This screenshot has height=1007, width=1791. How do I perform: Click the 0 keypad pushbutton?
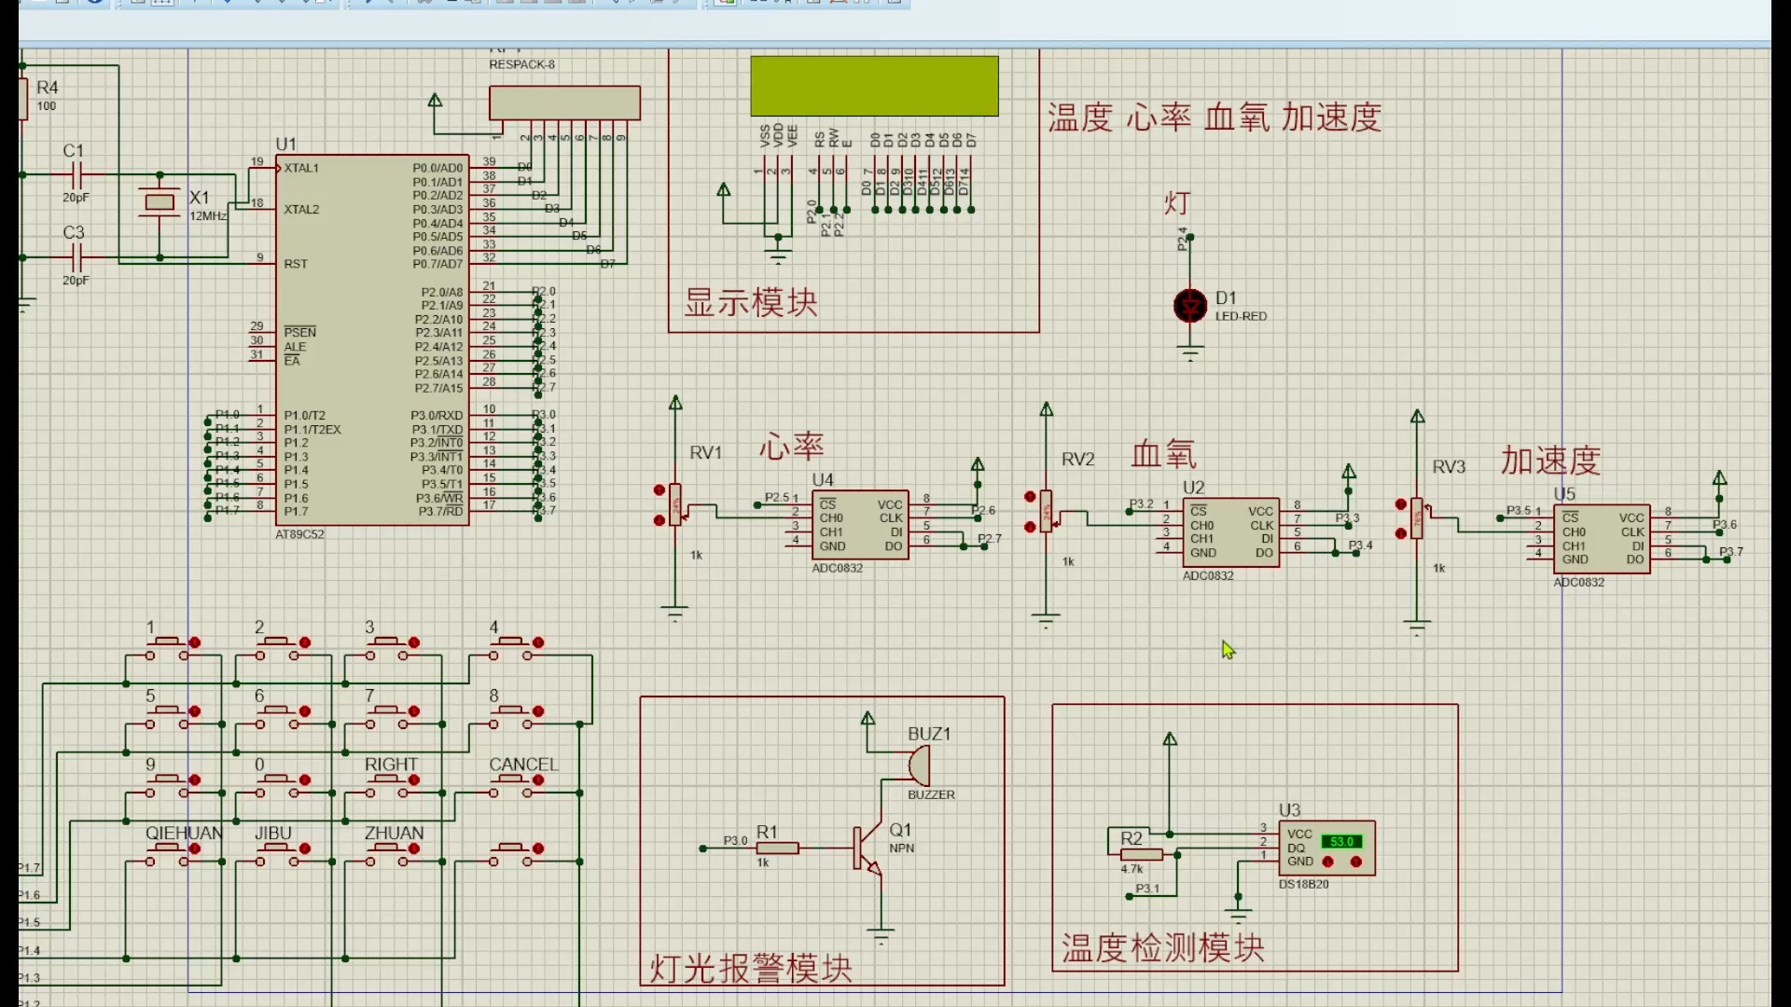277,785
